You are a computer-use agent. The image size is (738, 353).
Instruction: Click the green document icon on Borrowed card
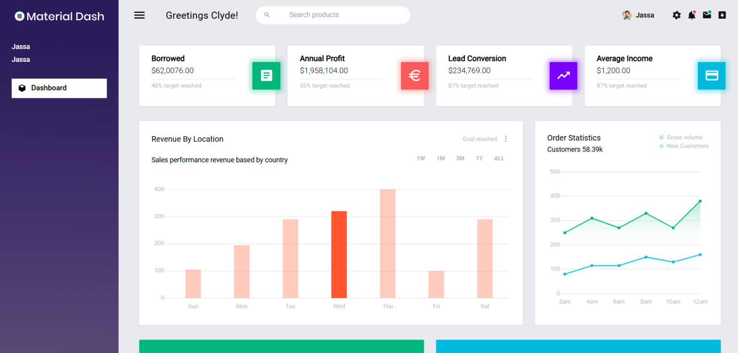pyautogui.click(x=266, y=76)
